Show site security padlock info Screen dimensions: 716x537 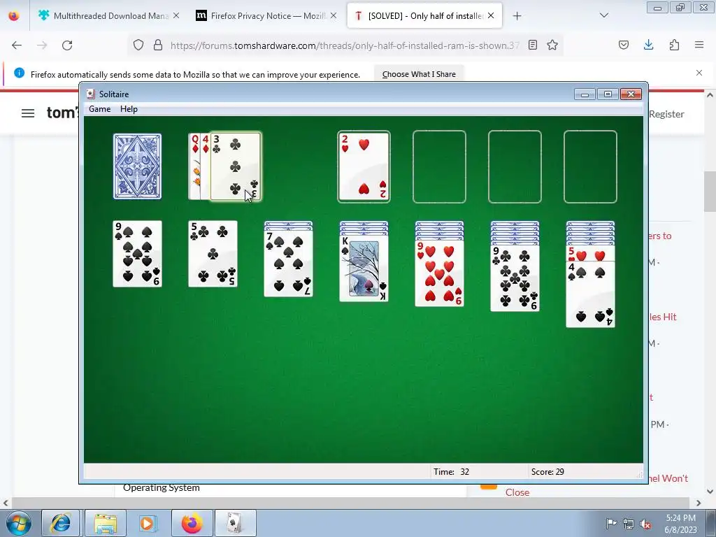point(158,45)
